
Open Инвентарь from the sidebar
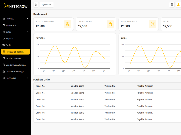[x=11, y=25]
